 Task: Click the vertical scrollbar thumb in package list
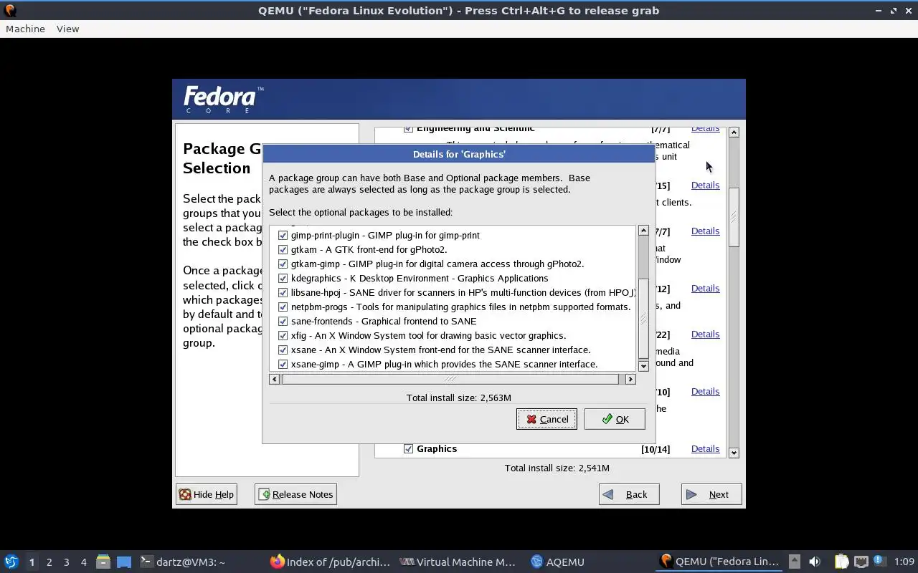(643, 319)
